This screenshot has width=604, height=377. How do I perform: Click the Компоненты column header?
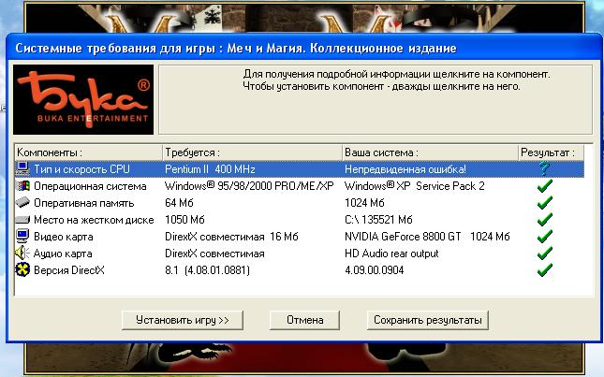[x=89, y=152]
